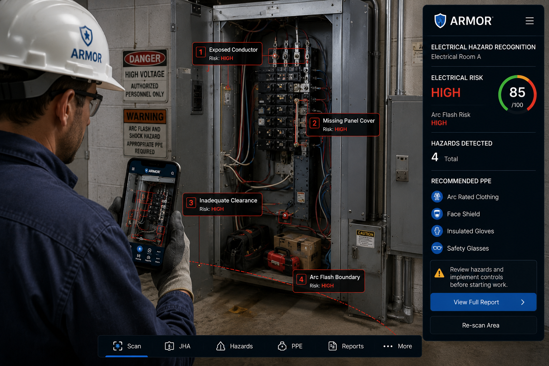
Task: Click the 85/100 risk score gauge
Action: 517,94
